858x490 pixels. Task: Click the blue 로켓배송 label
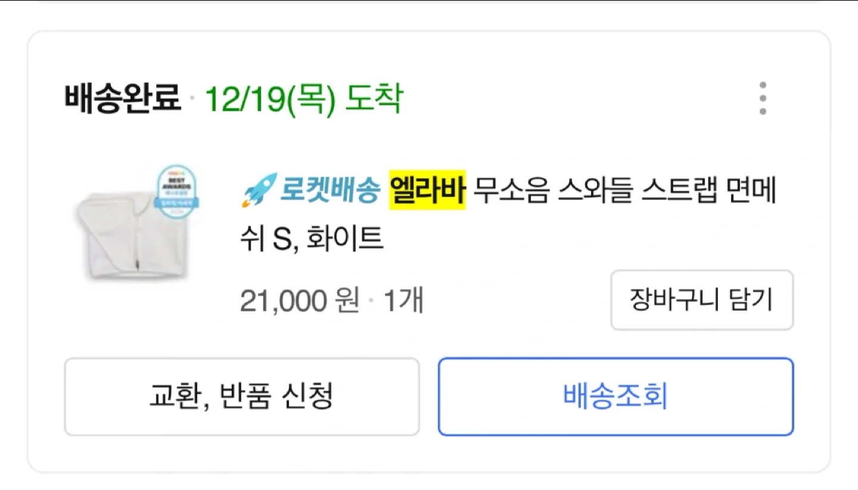[x=330, y=192]
